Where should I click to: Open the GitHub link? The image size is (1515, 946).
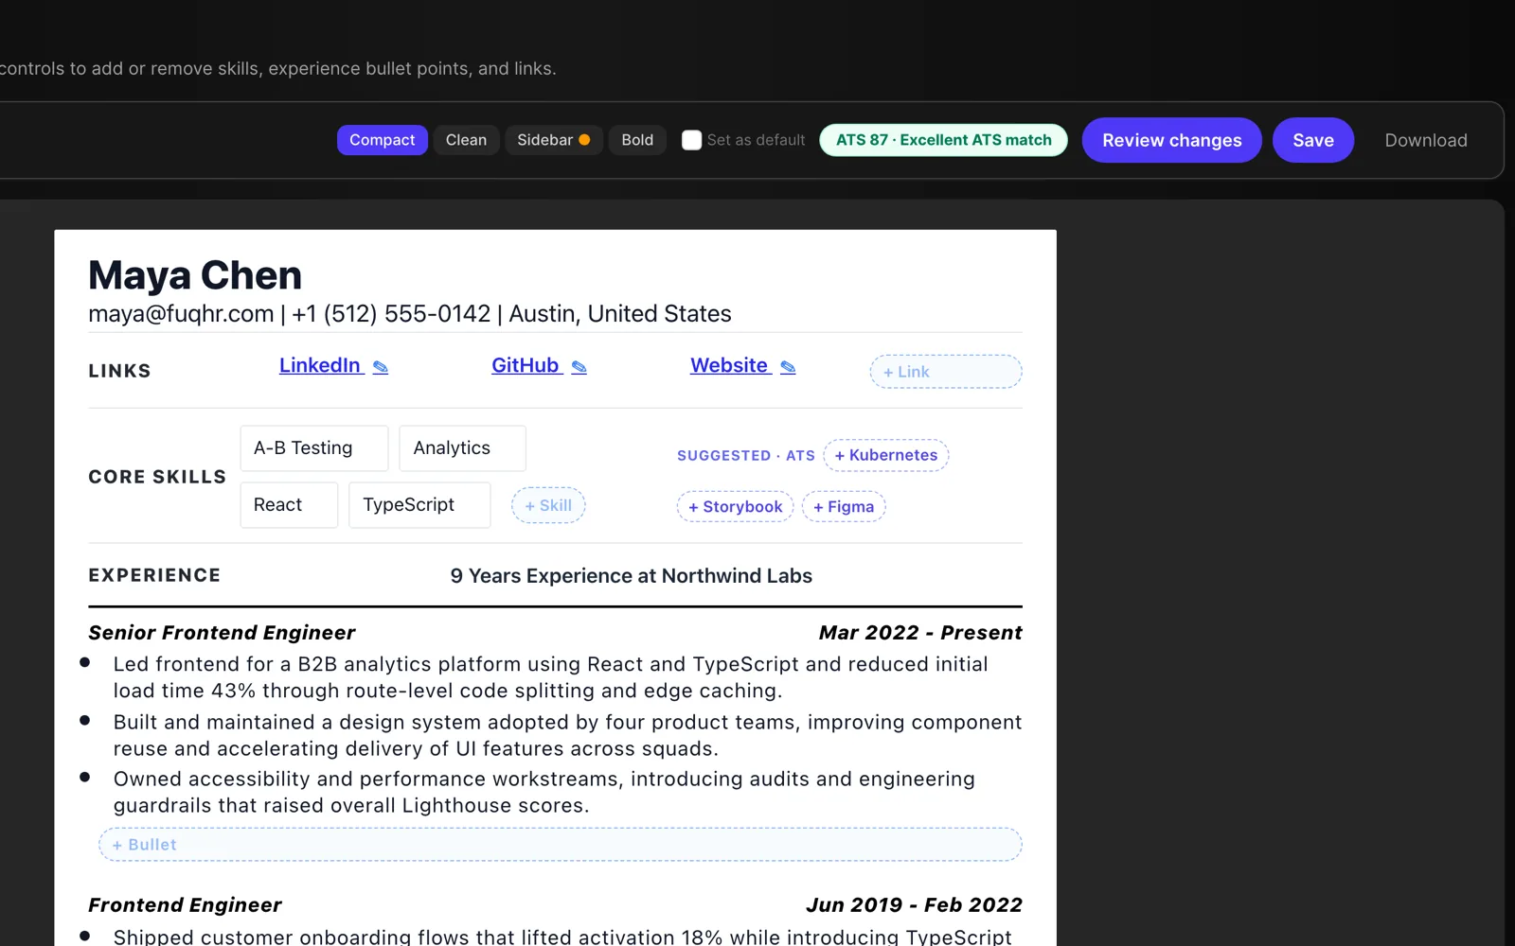tap(526, 365)
